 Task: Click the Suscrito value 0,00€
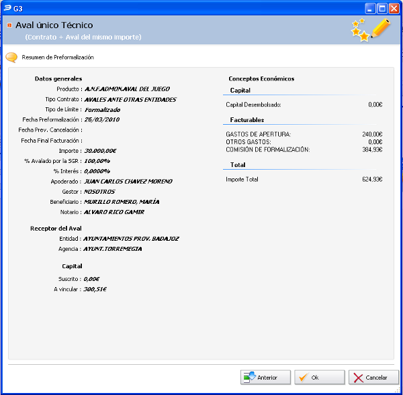[91, 279]
